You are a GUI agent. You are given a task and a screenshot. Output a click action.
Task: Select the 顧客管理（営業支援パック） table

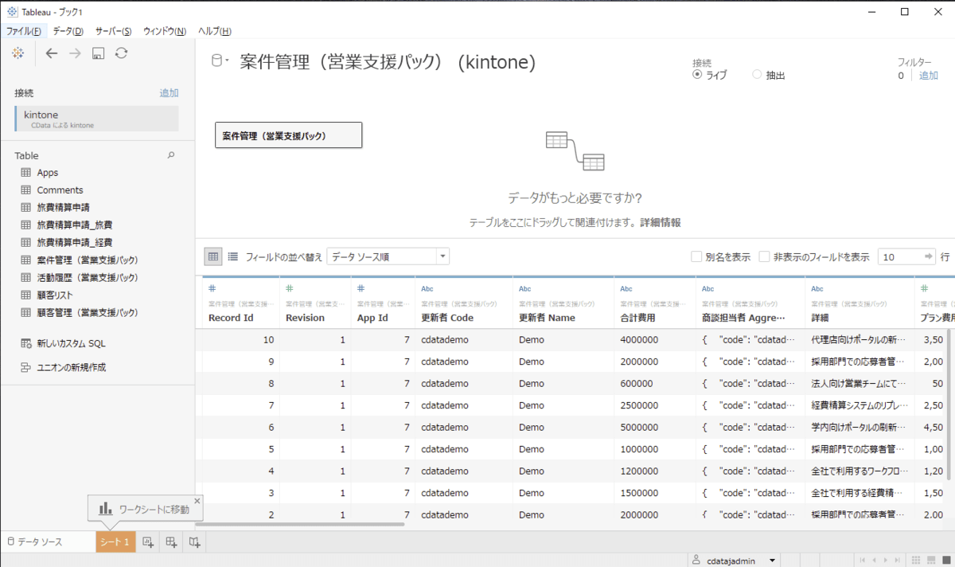(x=88, y=313)
